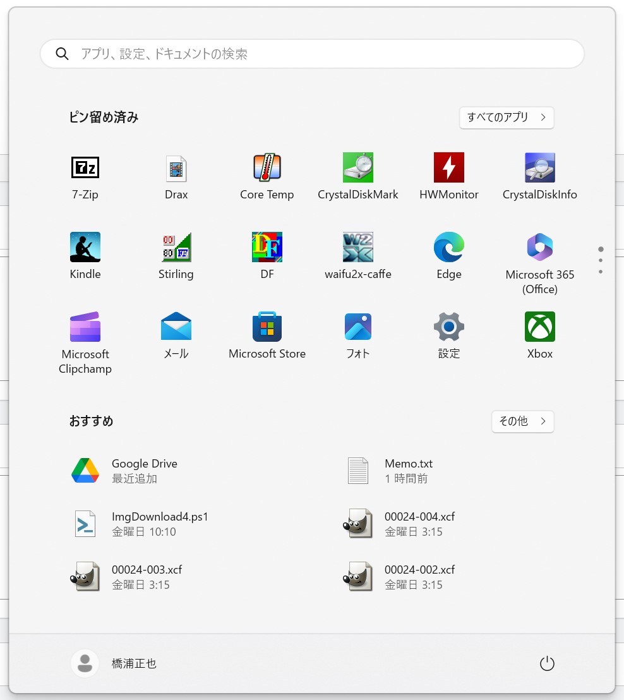Click the search box field
Image resolution: width=624 pixels, height=700 pixels.
click(x=312, y=54)
